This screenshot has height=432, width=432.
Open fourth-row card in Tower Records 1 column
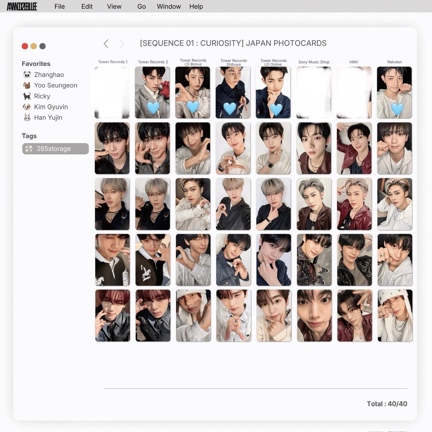pos(112,260)
